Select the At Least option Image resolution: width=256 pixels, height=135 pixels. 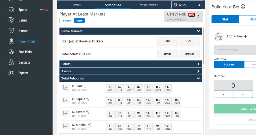pyautogui.click(x=229, y=65)
